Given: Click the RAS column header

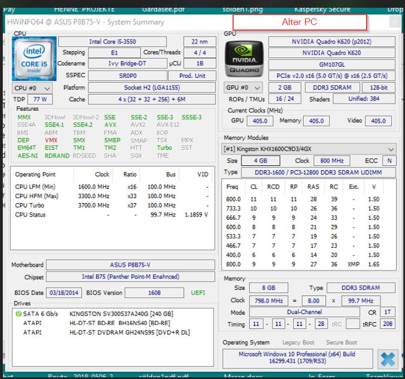Looking at the screenshot, I should [x=313, y=187].
